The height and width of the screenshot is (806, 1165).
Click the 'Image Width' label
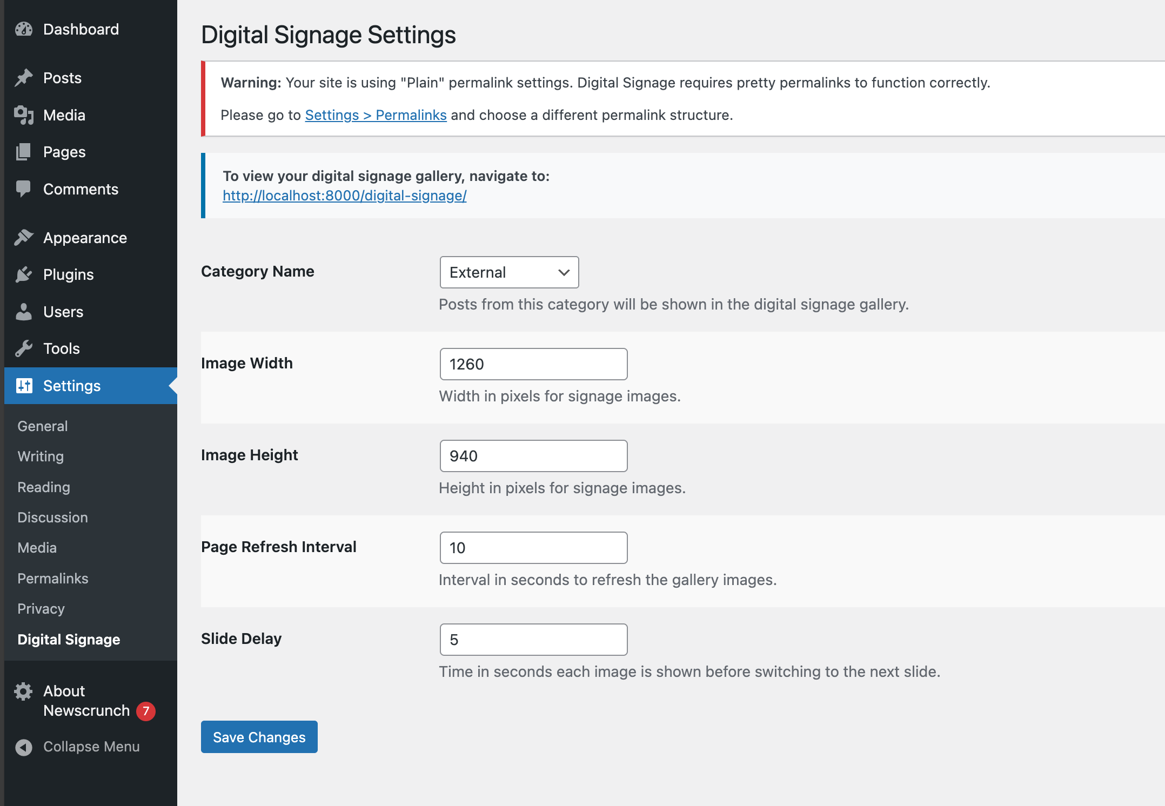coord(247,363)
